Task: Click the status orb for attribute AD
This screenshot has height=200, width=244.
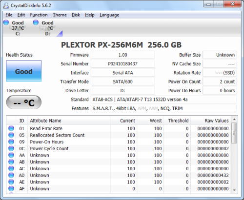Action: pos(11,175)
